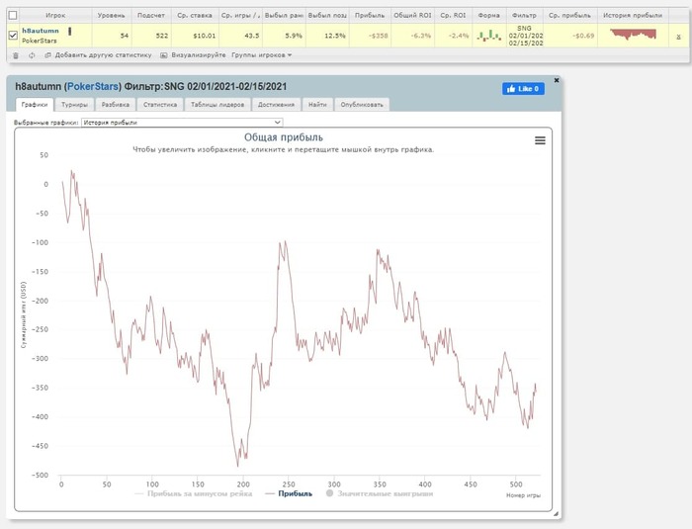This screenshot has height=529, width=692.
Task: Sort by the Подсчет column header
Action: point(151,16)
